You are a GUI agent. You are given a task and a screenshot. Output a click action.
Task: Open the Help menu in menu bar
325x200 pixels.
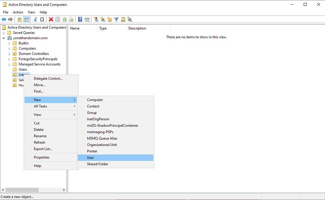point(43,12)
